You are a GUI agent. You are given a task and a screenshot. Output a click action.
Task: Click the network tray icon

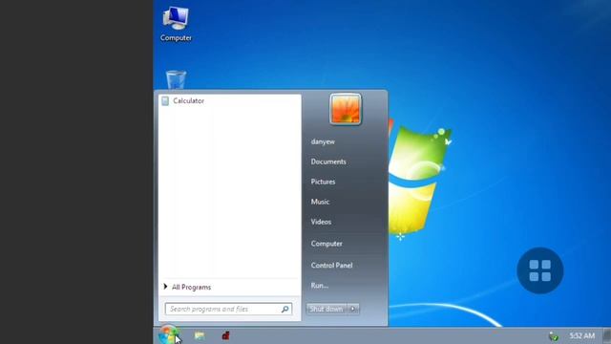[x=554, y=335]
